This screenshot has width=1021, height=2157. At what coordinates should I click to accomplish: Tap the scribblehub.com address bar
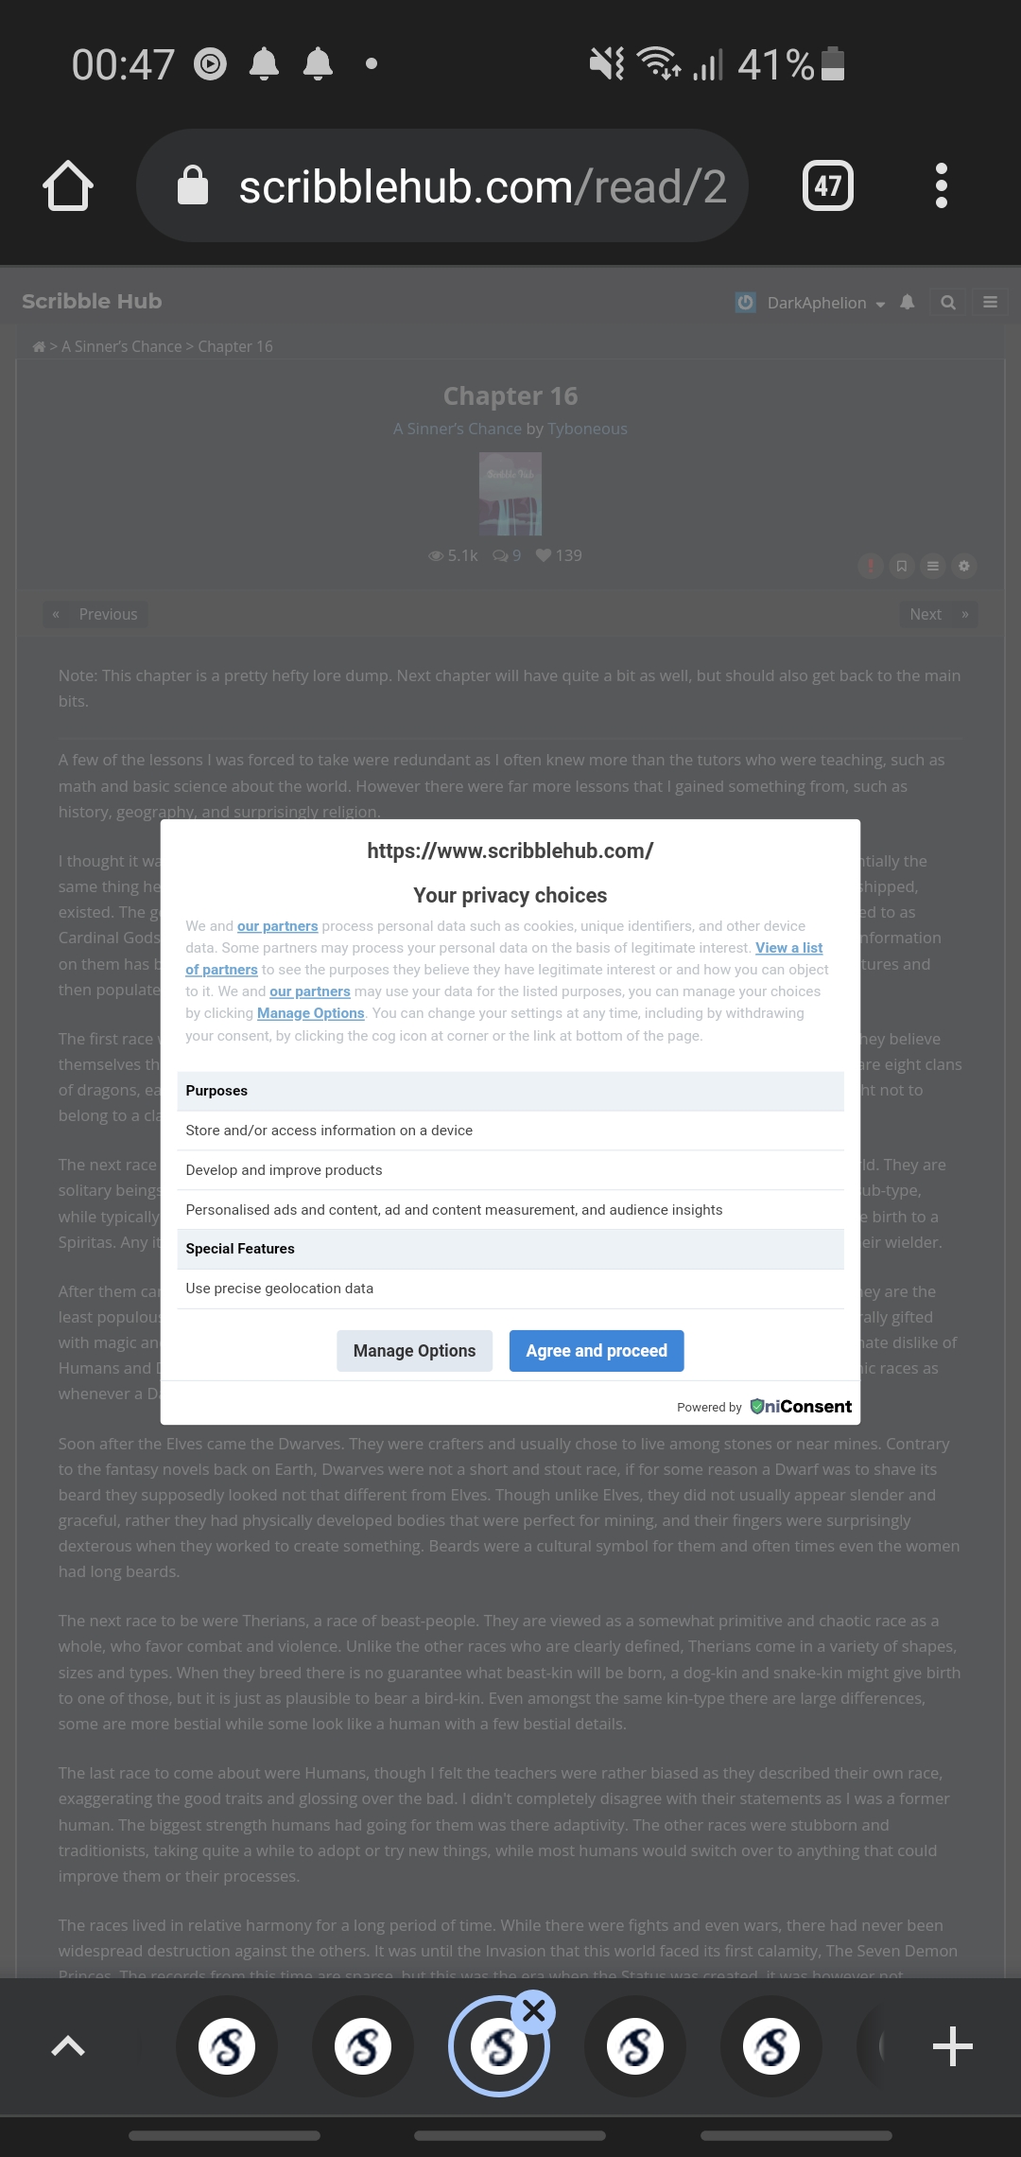tap(444, 184)
